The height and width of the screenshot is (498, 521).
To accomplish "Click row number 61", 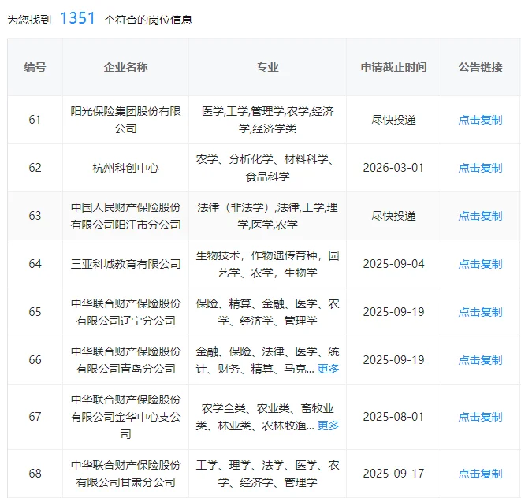I will click(x=35, y=120).
